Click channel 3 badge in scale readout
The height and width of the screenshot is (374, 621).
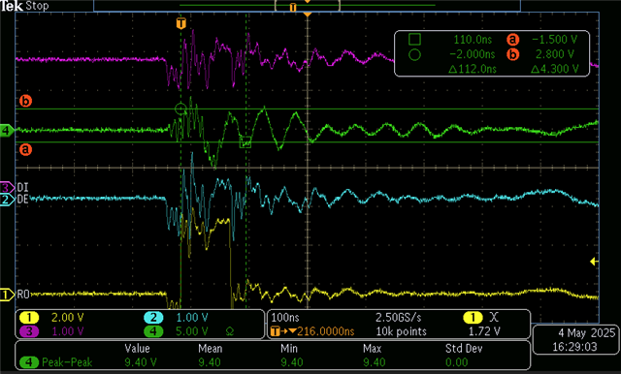tap(29, 331)
